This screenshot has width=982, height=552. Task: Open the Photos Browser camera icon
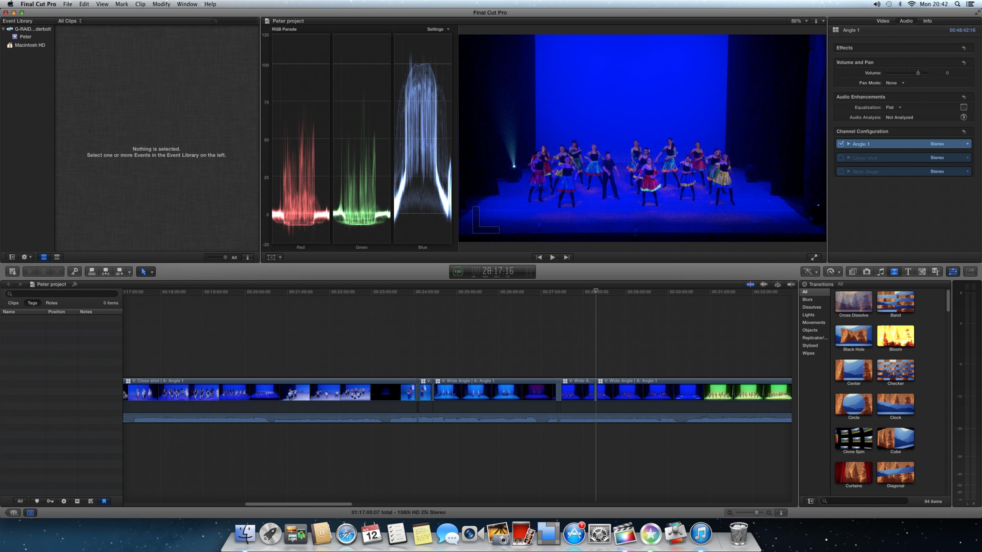pyautogui.click(x=867, y=272)
